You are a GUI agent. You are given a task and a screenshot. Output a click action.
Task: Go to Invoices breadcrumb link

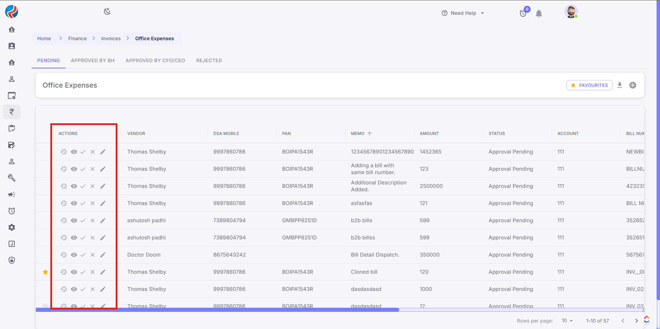click(x=111, y=38)
